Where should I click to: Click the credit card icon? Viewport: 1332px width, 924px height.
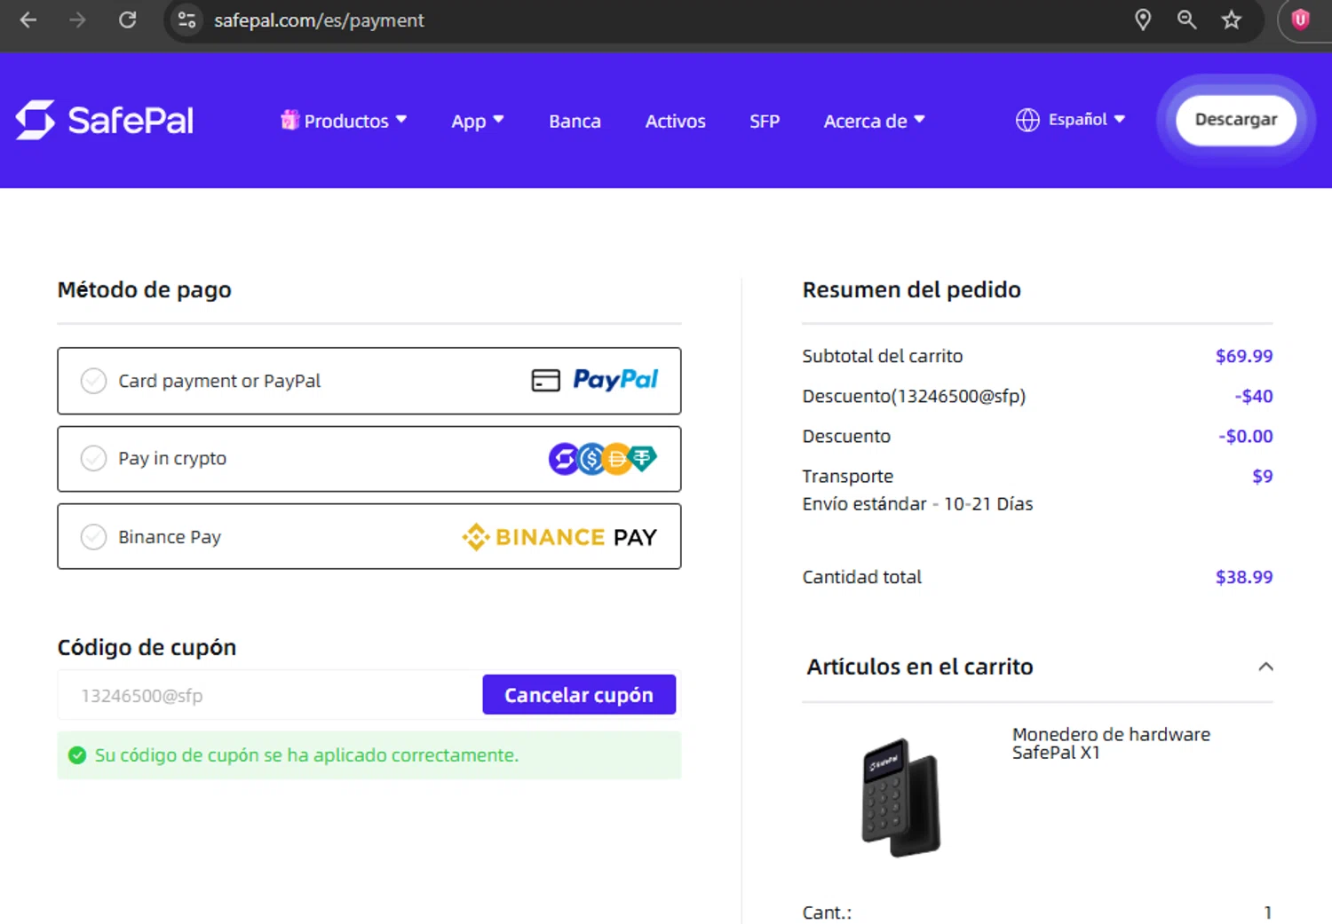[x=545, y=380]
